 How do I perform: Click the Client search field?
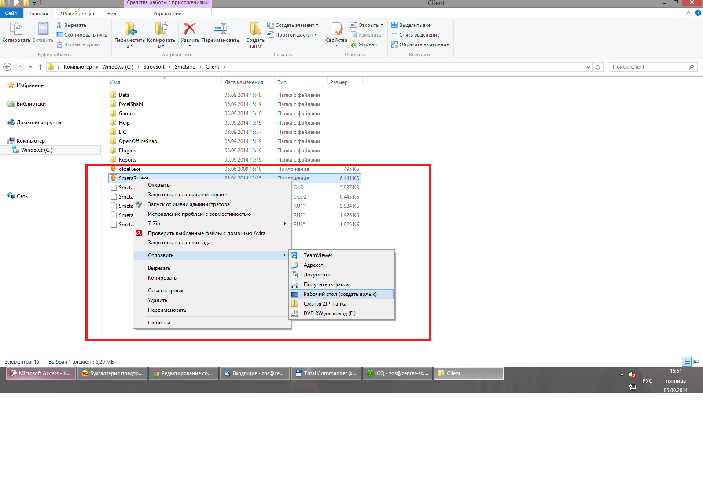[x=649, y=67]
